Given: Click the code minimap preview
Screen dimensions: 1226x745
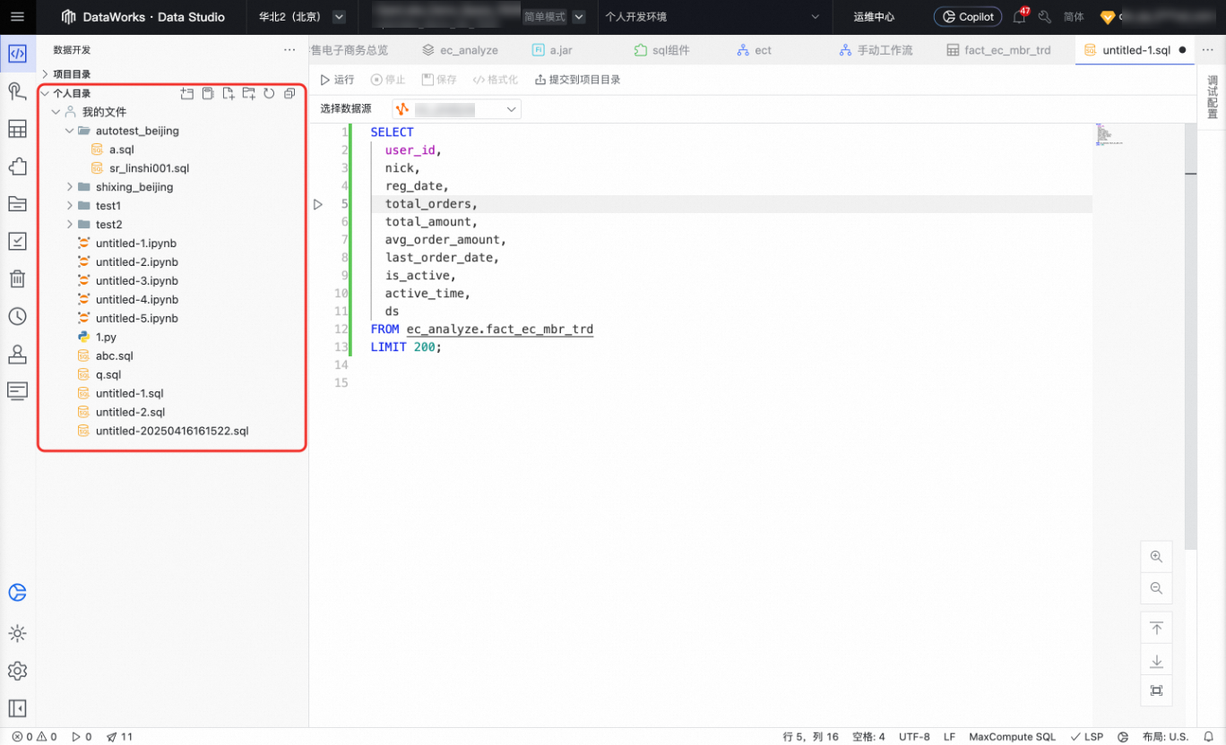Looking at the screenshot, I should [1109, 134].
